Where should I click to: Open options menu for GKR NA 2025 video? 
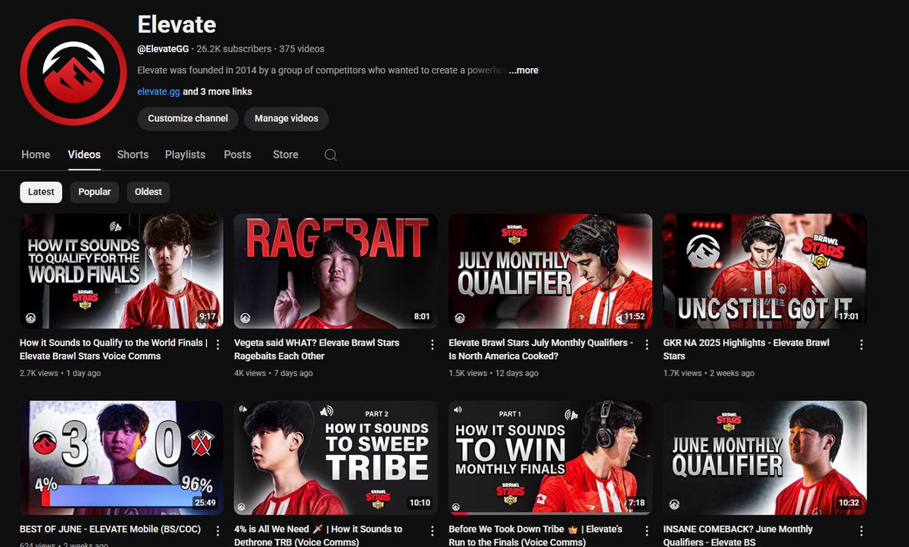861,344
